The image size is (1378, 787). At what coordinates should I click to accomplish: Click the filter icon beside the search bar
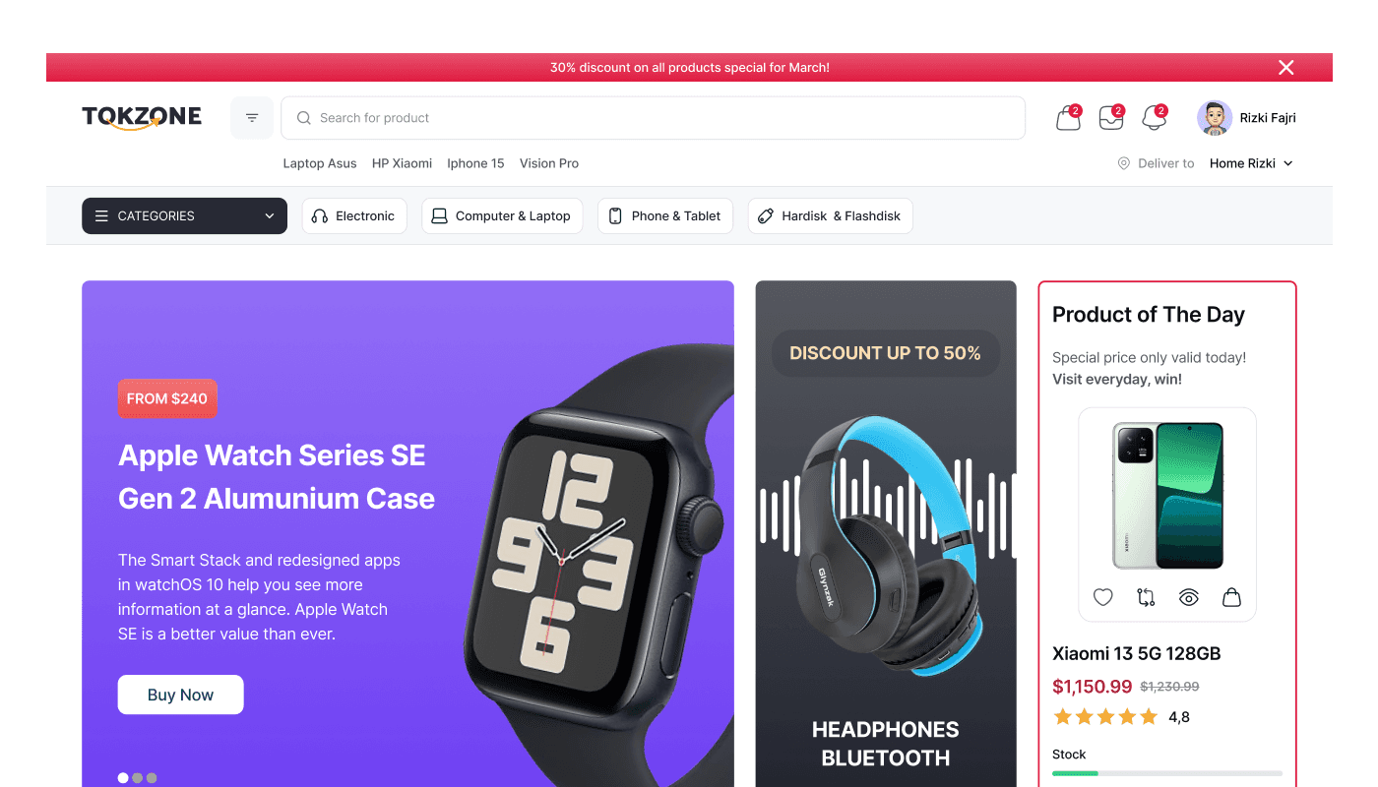click(252, 118)
